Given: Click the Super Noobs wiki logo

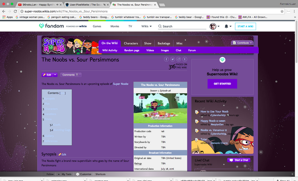Looking at the screenshot, I should 54,45.
